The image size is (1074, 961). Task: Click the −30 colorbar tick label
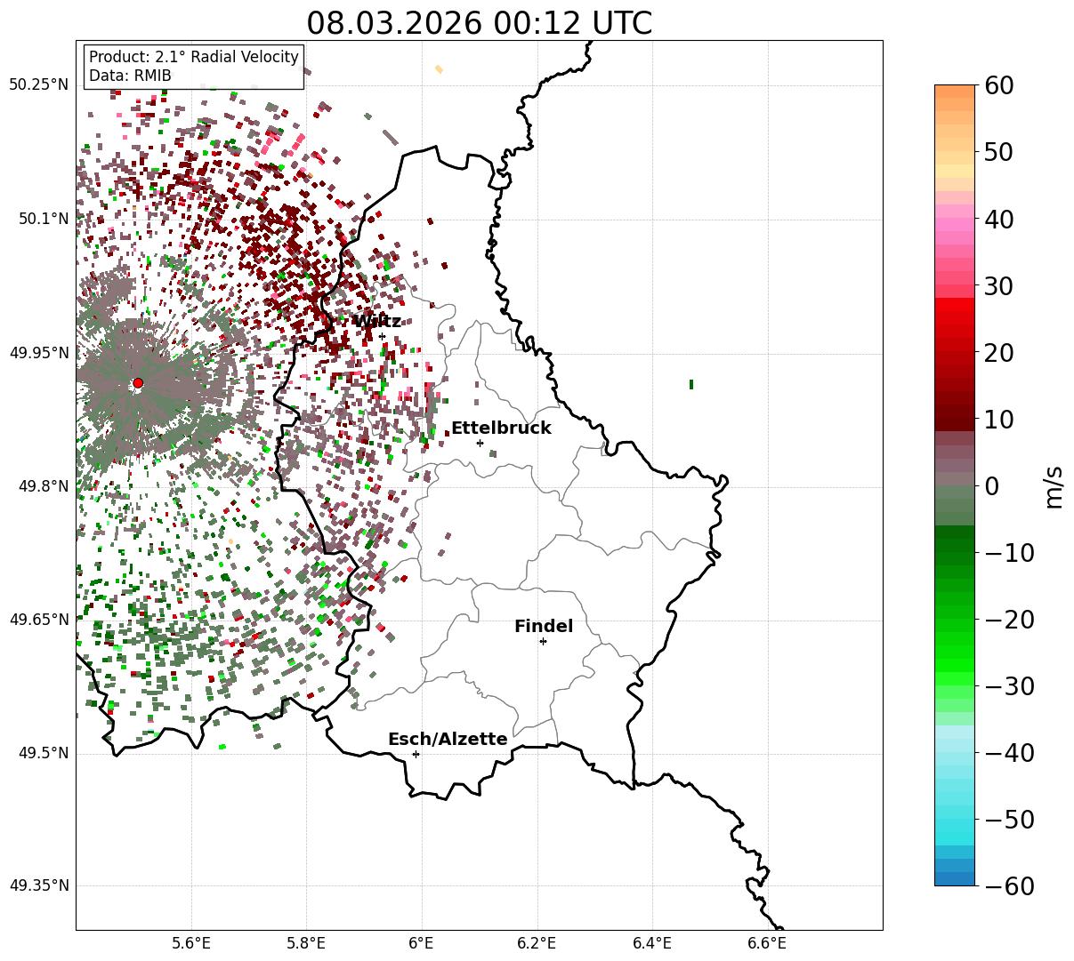[x=1010, y=686]
